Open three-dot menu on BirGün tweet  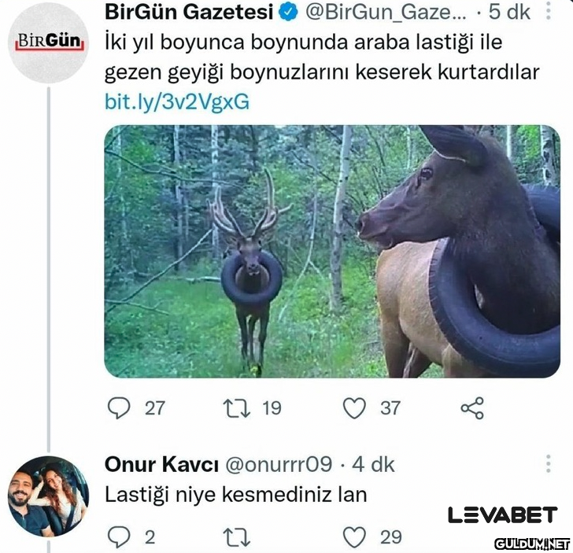pos(548,11)
